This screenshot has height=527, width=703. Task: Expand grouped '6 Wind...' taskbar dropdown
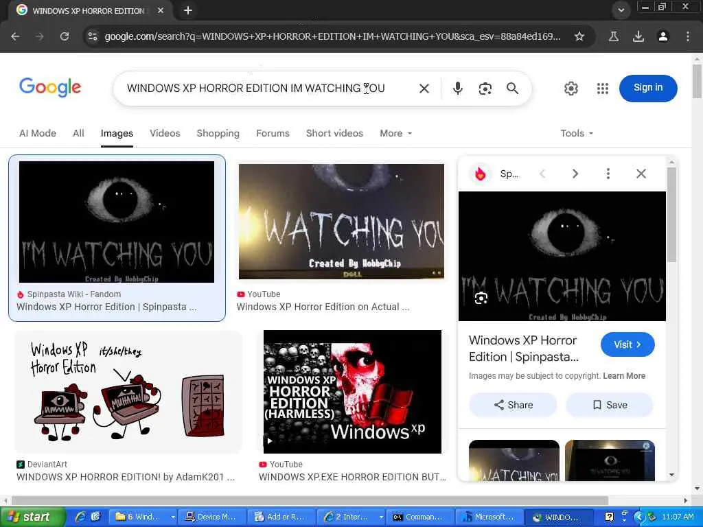coord(172,517)
